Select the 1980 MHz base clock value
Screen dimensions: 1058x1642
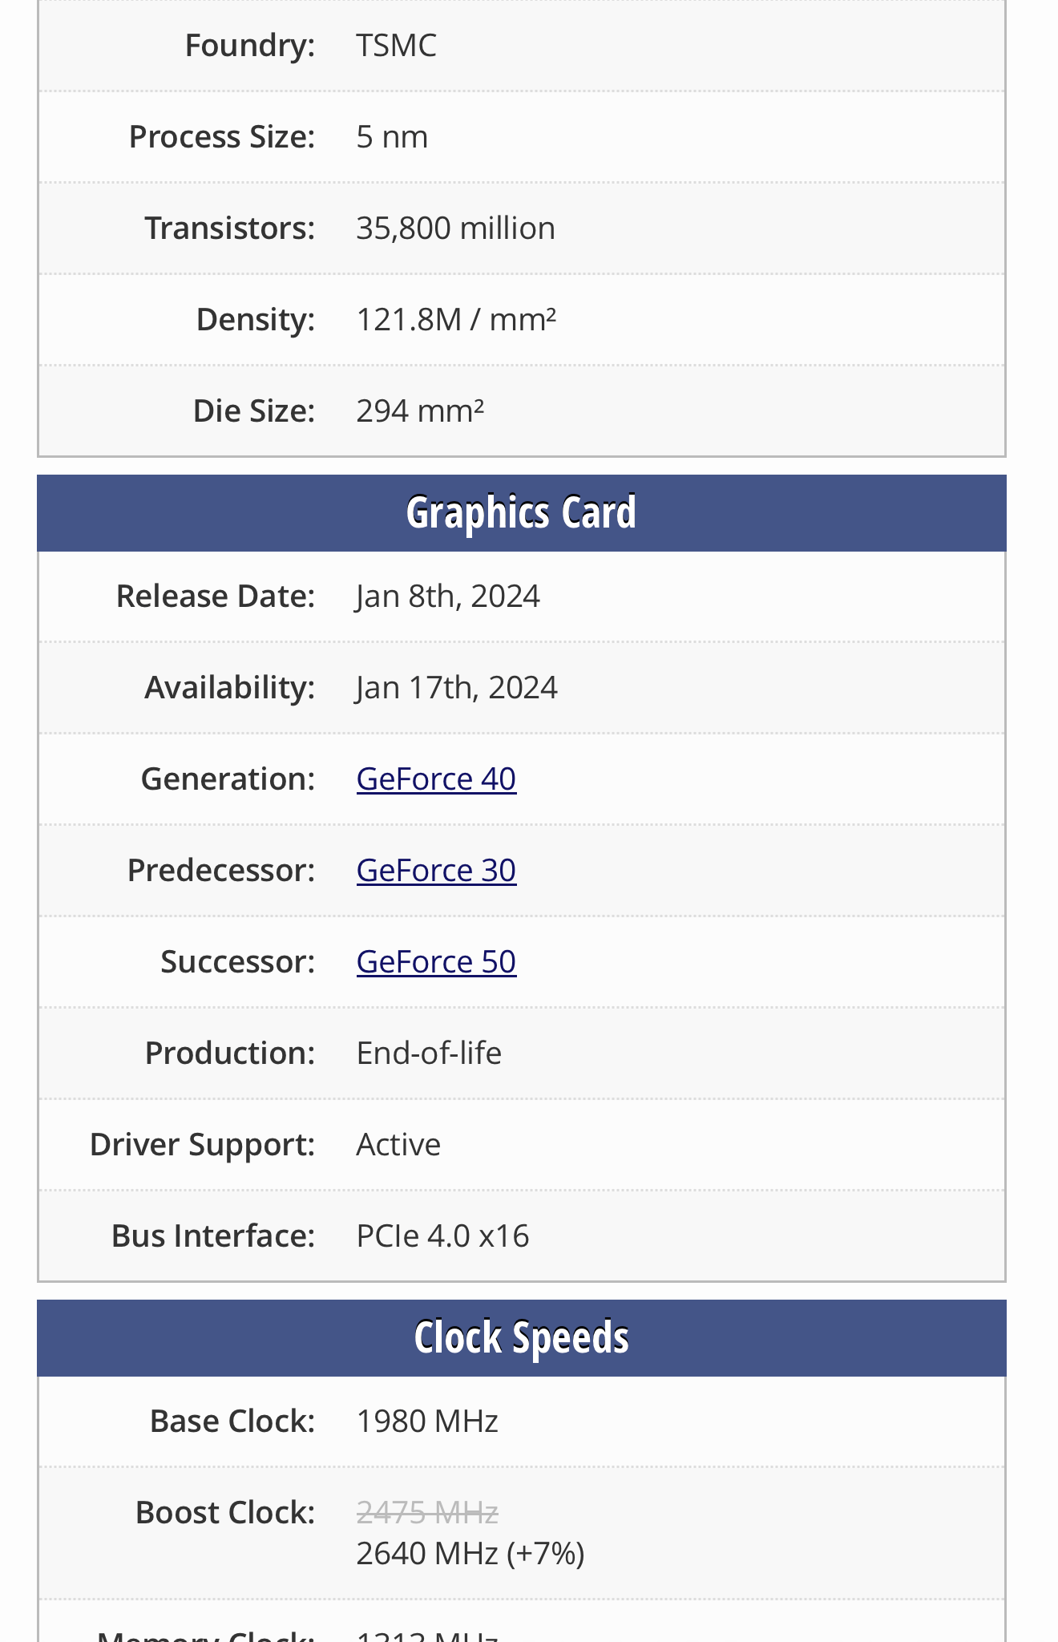point(427,1421)
